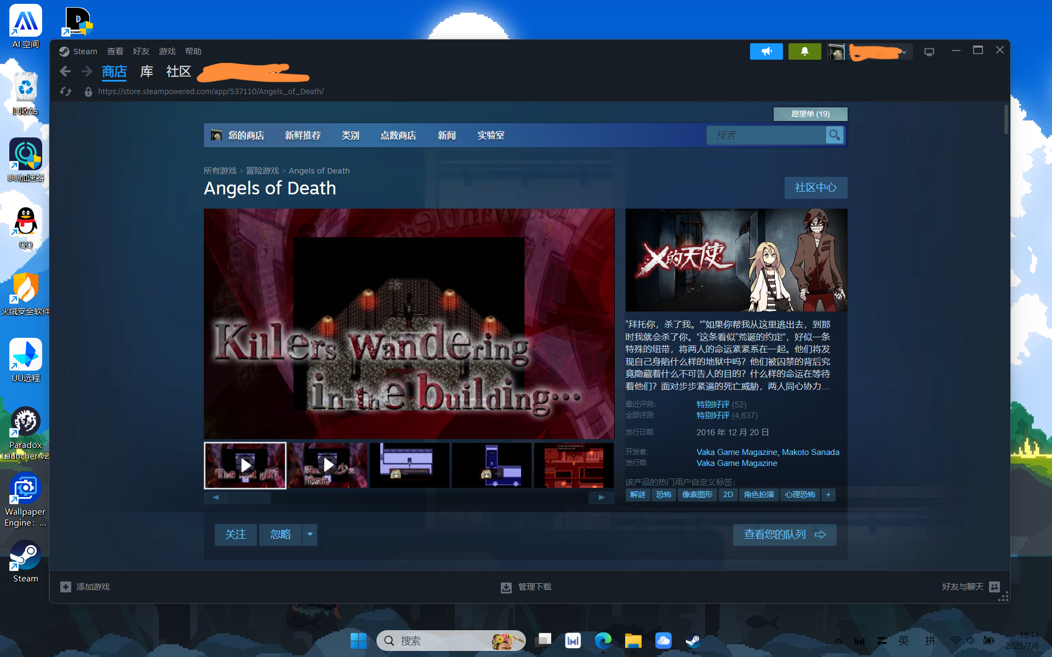Image resolution: width=1052 pixels, height=657 pixels.
Task: Reload the store page
Action: tap(66, 91)
